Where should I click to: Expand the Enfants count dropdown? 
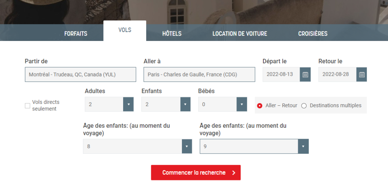tap(185, 104)
